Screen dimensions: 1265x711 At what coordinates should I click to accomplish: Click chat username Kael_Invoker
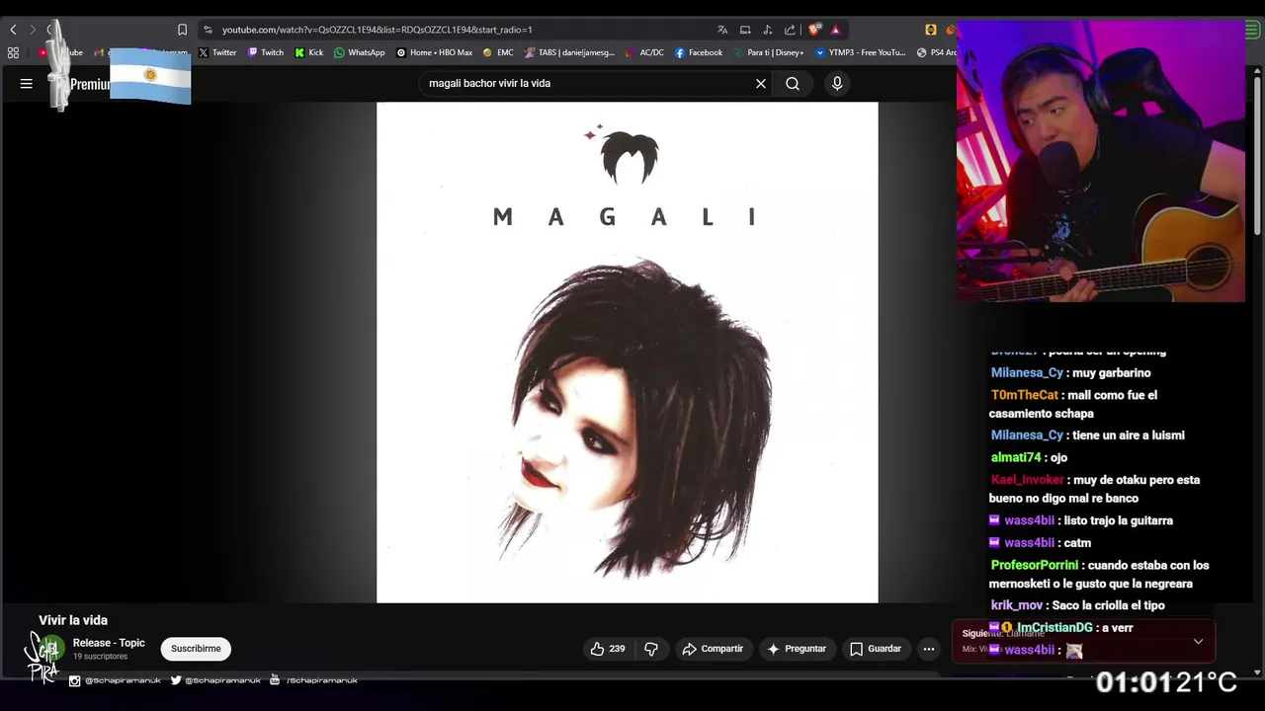1028,480
